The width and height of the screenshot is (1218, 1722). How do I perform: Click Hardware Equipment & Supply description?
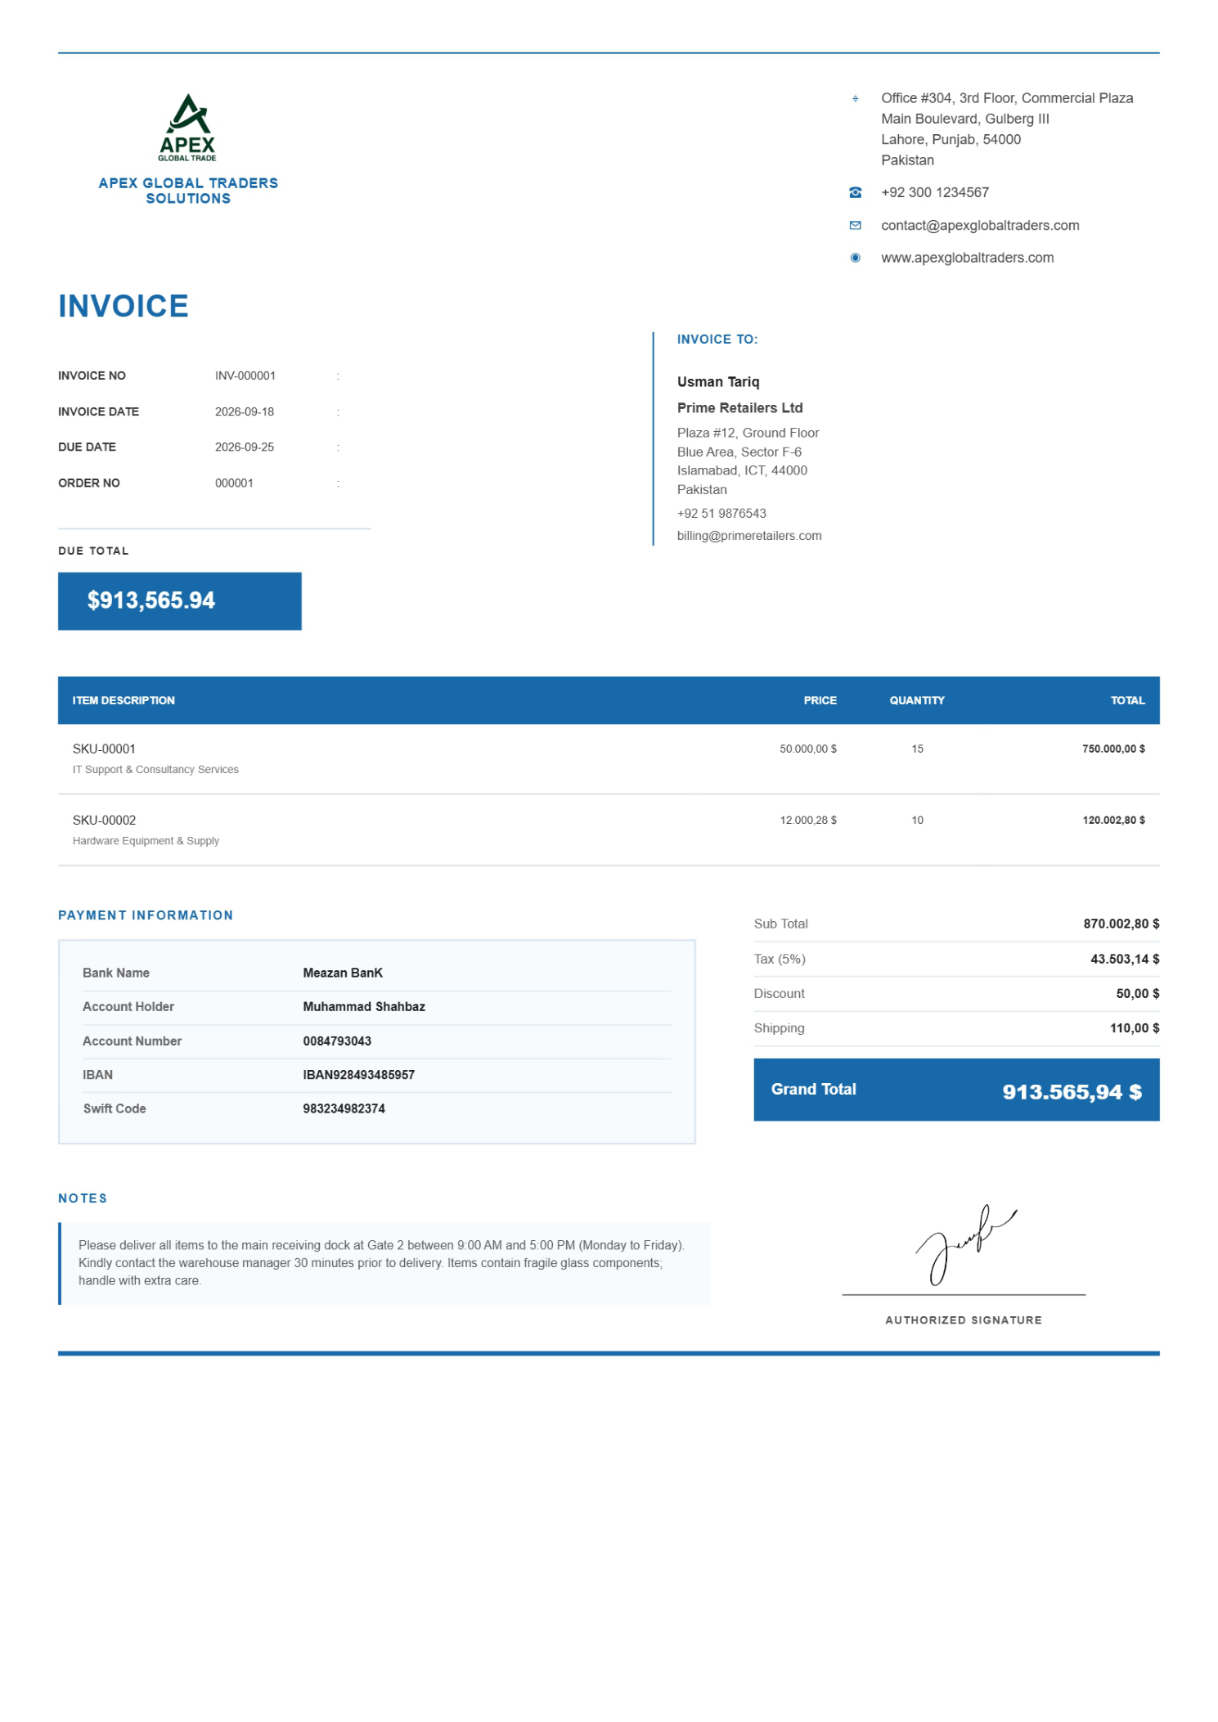pyautogui.click(x=146, y=841)
